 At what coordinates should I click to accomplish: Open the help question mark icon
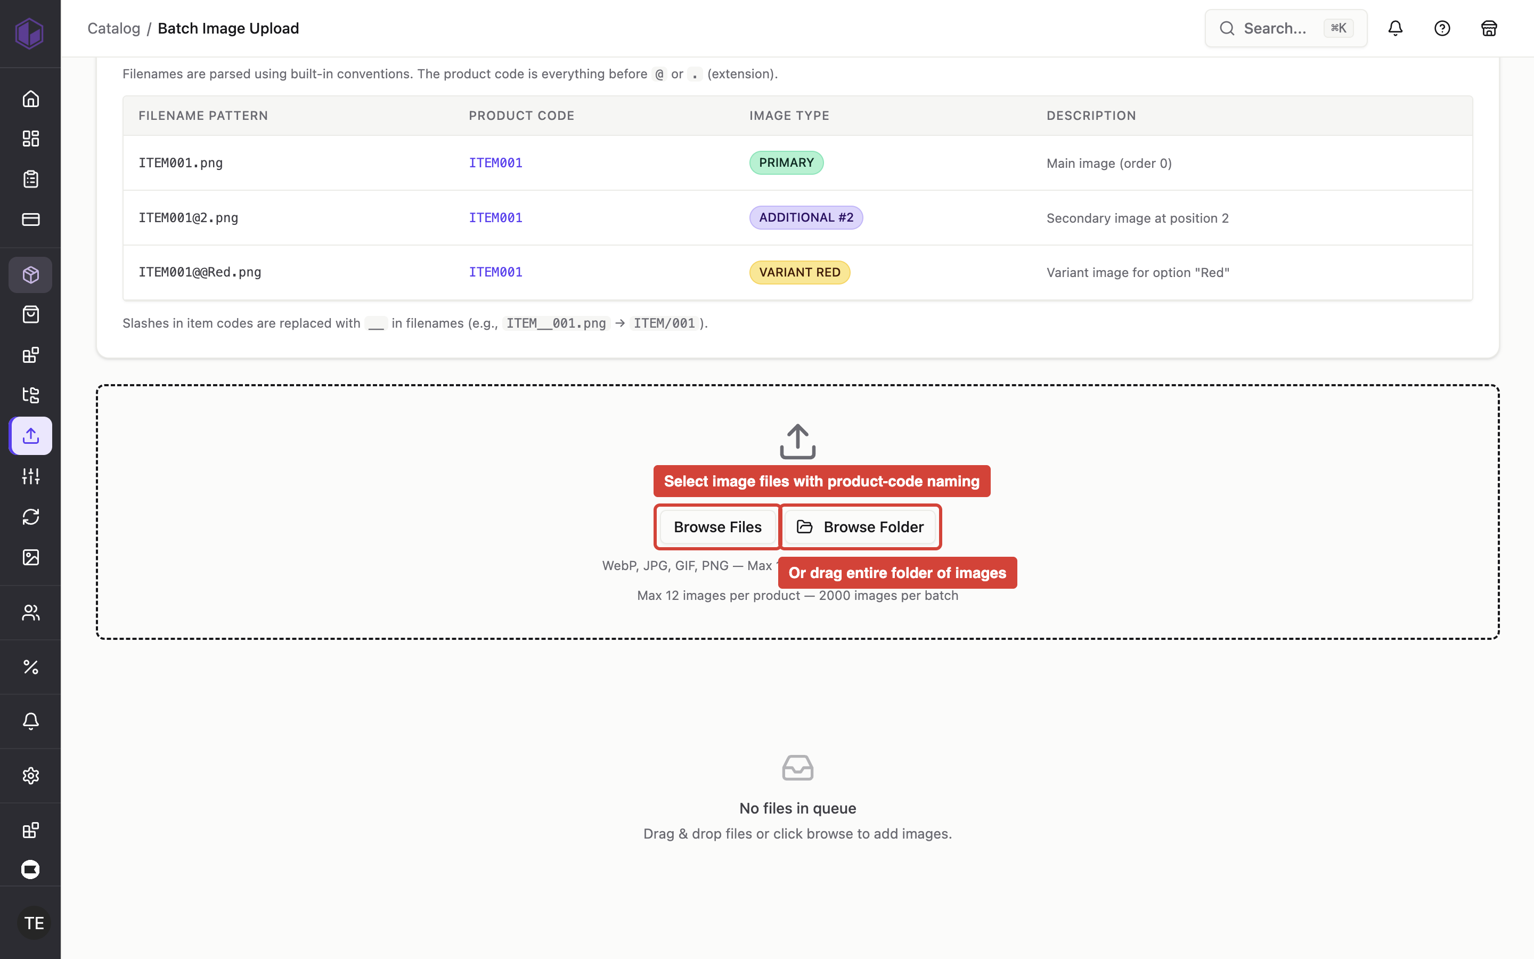(1442, 29)
